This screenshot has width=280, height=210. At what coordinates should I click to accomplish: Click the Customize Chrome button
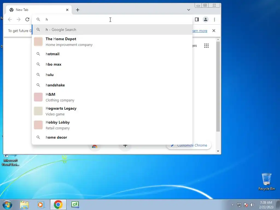coord(189,145)
